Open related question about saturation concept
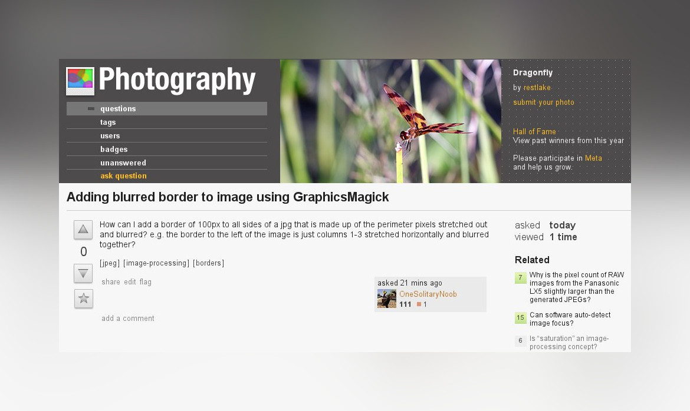Screen dimensions: 690x411 (x=569, y=343)
